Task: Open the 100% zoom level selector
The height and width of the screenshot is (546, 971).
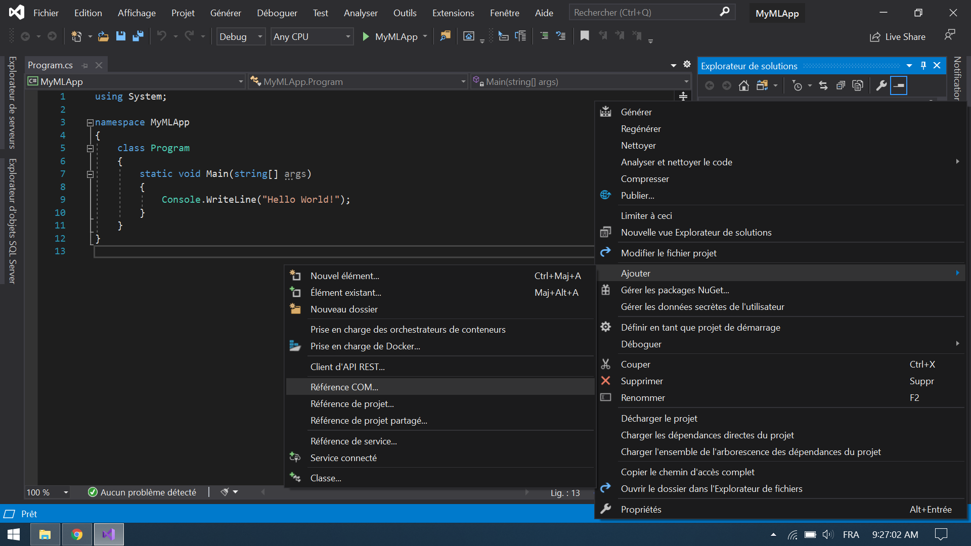Action: tap(47, 492)
